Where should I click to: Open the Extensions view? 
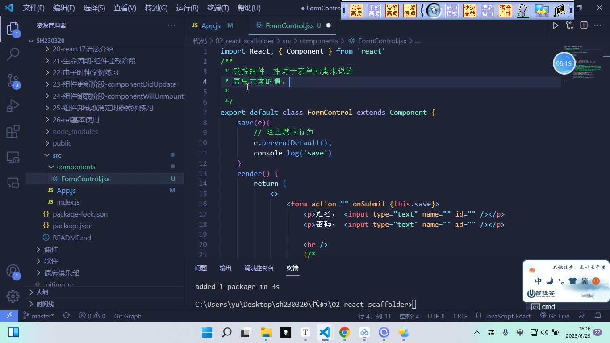(x=13, y=131)
